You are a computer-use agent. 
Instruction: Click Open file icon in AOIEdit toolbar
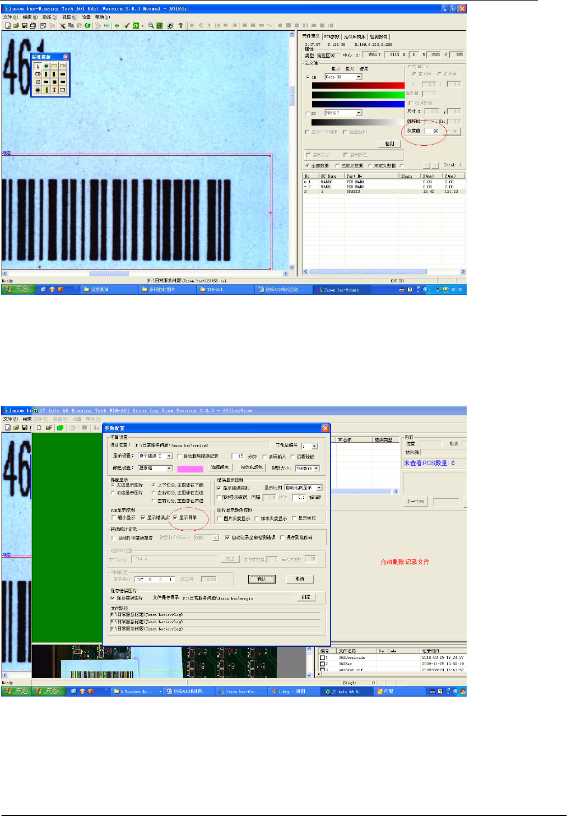[x=16, y=26]
